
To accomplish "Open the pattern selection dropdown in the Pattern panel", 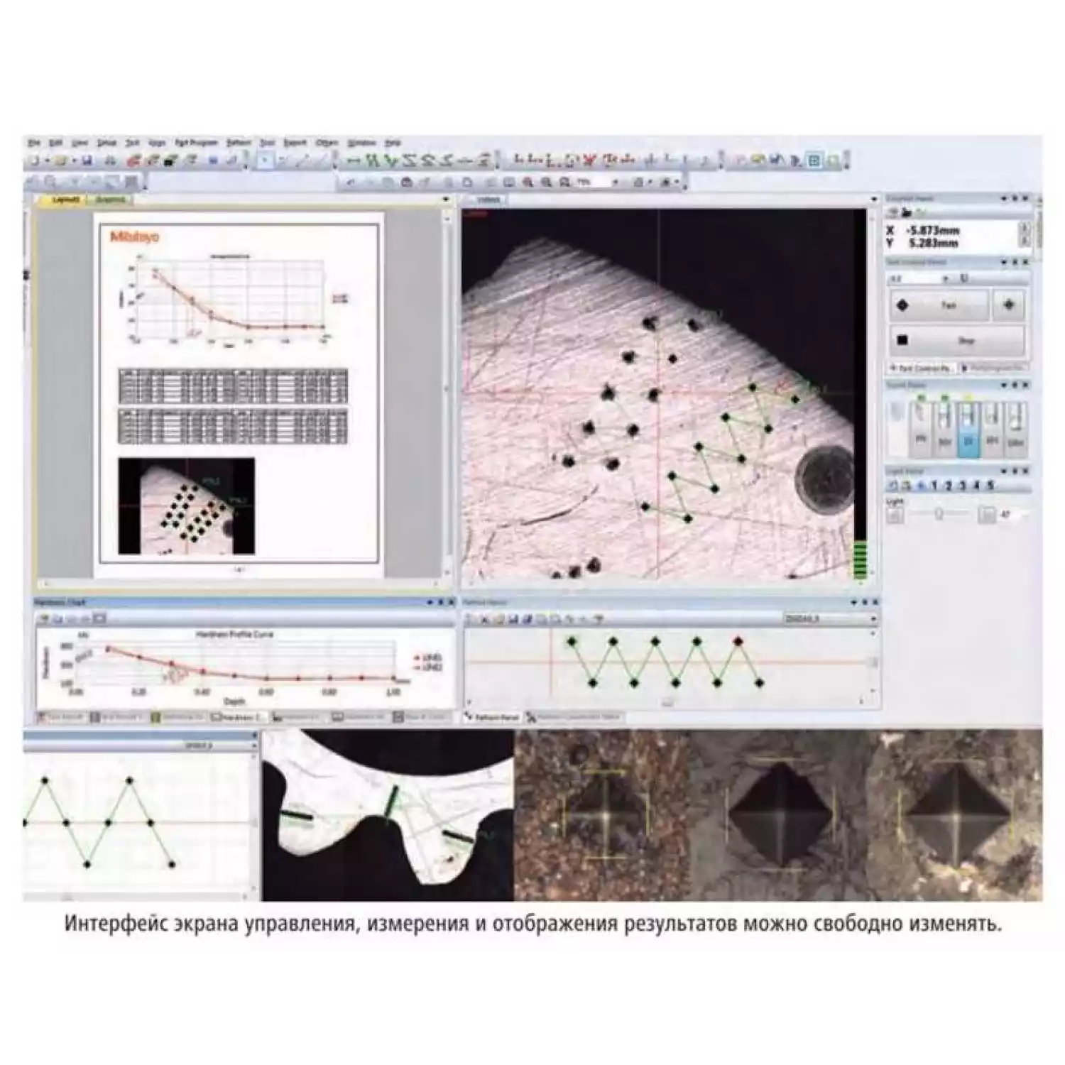I will tap(873, 619).
